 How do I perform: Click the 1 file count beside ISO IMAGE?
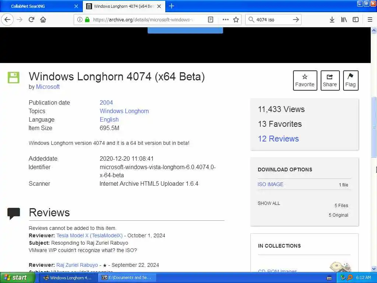pos(343,185)
